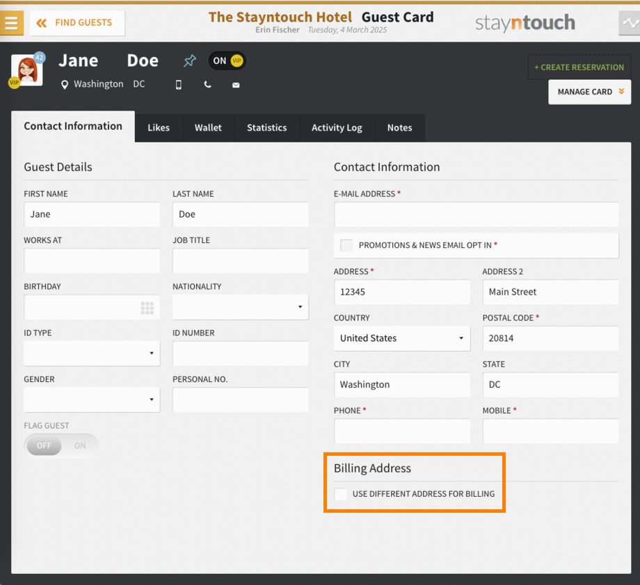
Task: Click the VIP badge on the avatar
Action: [x=14, y=83]
